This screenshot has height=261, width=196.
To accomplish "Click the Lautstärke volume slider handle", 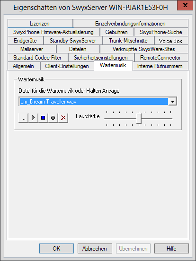I will click(139, 119).
